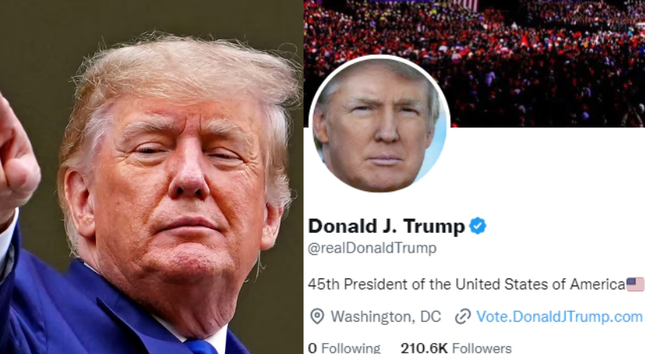Click the 0 following count number

(x=312, y=348)
